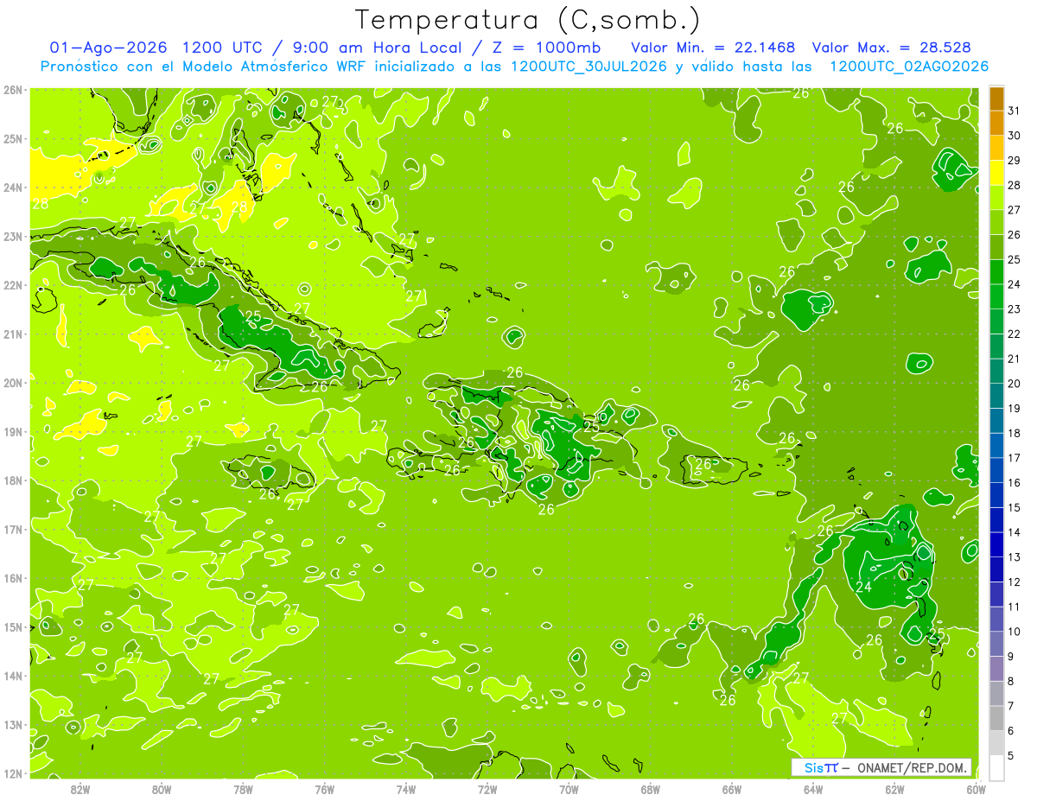Click the orange legend swatch between 30 and 31
1037x801 pixels.
coord(996,123)
